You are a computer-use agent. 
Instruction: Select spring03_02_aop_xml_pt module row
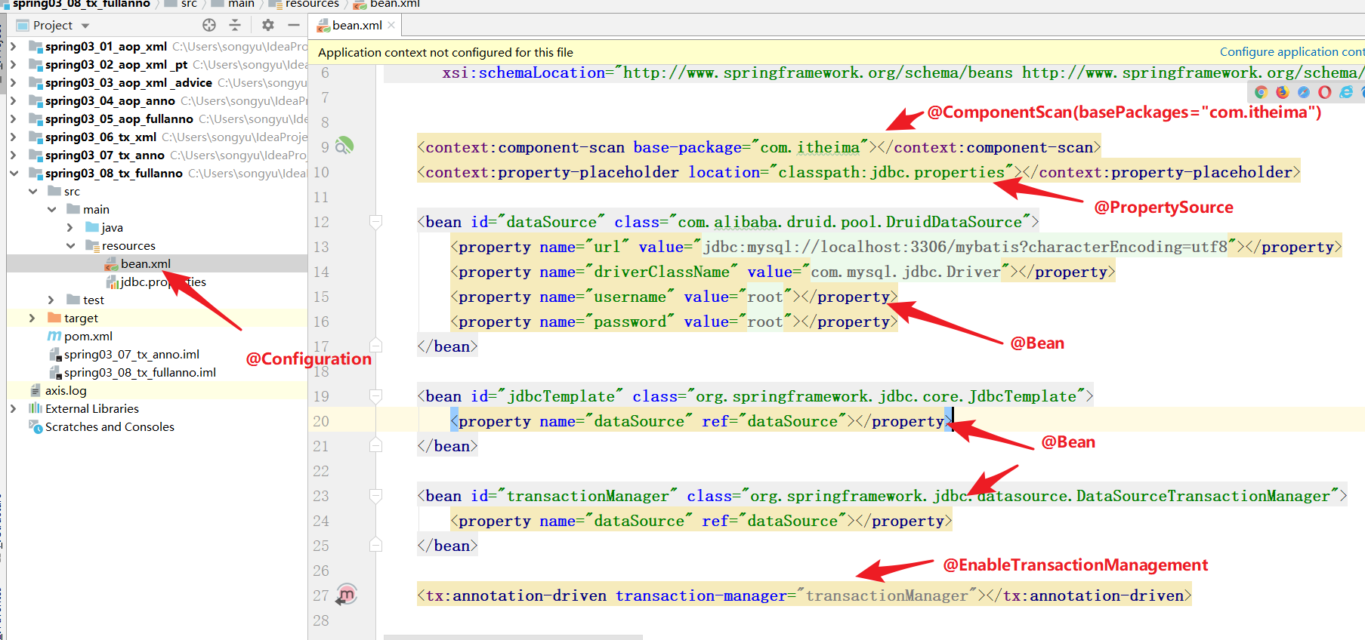tap(157, 64)
